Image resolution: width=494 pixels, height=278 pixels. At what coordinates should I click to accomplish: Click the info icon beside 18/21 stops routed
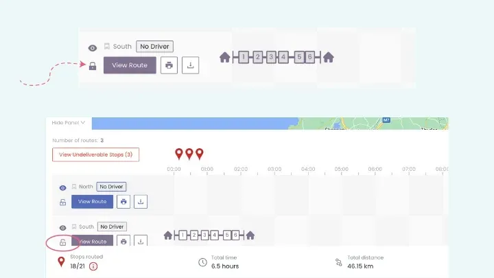tap(93, 266)
